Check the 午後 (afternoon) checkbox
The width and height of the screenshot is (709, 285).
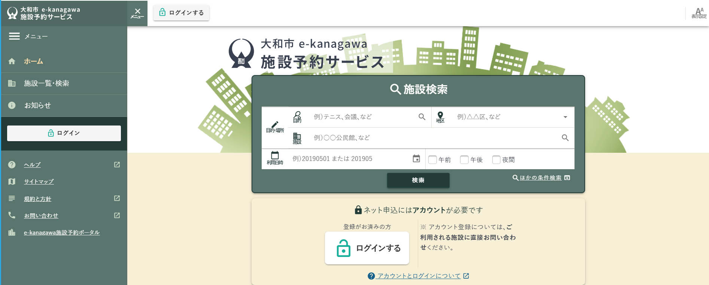click(465, 160)
